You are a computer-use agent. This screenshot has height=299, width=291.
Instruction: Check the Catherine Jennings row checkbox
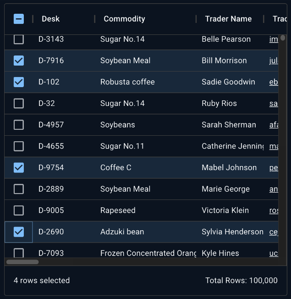[19, 146]
